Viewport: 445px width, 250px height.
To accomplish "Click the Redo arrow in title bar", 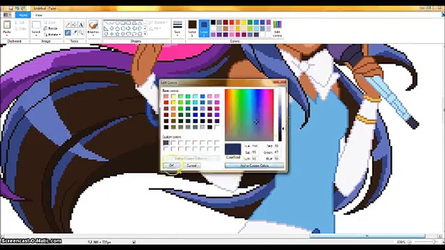I will 24,8.
